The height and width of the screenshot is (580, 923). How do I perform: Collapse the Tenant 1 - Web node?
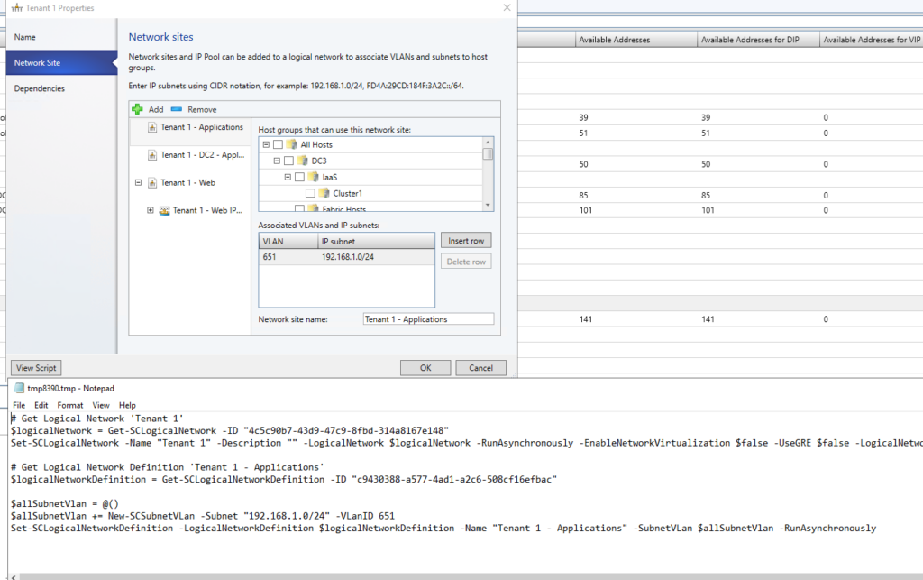click(x=138, y=182)
